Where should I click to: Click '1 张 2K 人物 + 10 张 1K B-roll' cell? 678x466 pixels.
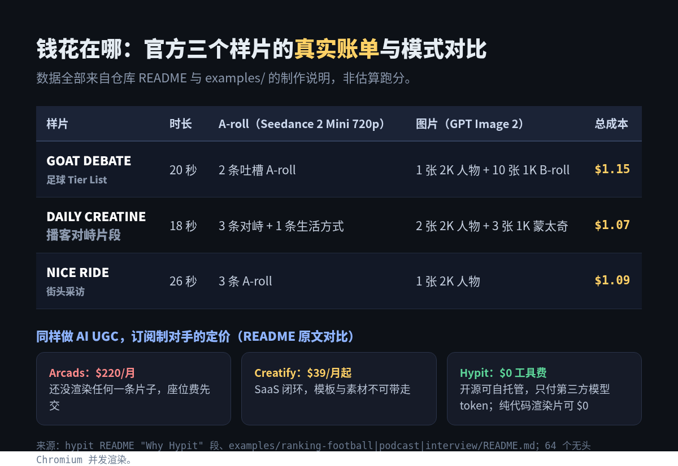pyautogui.click(x=493, y=170)
